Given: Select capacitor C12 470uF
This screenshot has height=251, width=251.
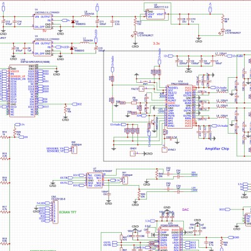Looking at the screenshot, I should [3, 21].
